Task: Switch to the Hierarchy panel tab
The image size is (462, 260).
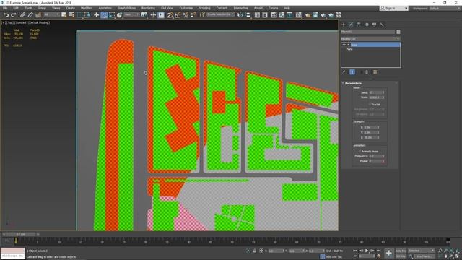Action: [x=359, y=25]
